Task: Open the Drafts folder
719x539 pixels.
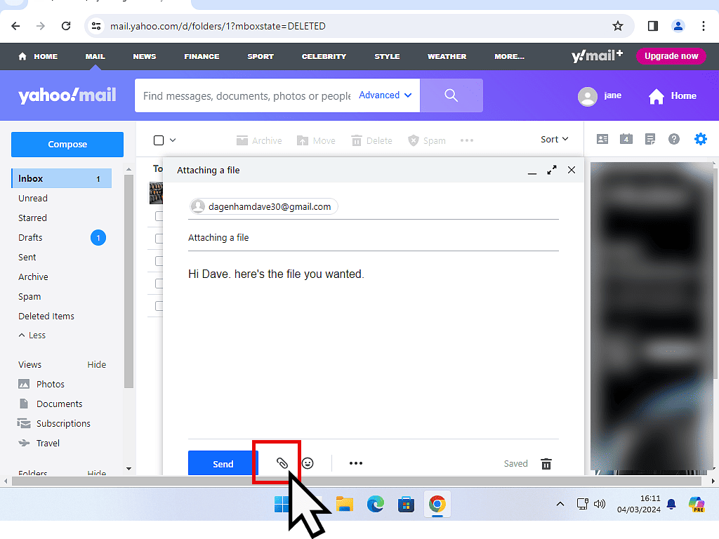Action: pyautogui.click(x=31, y=238)
